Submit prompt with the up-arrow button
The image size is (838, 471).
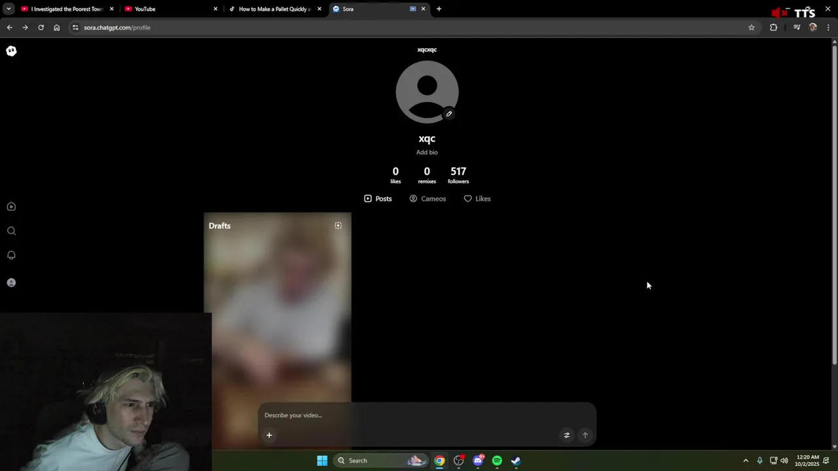(x=585, y=435)
